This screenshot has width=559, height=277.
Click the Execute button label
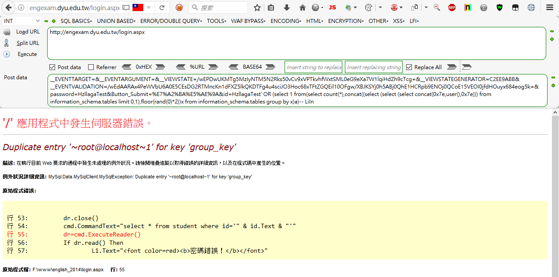pos(27,54)
